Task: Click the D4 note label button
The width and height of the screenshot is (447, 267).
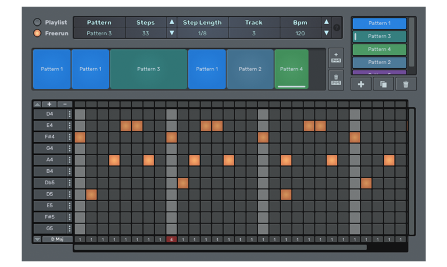Action: pyautogui.click(x=50, y=115)
